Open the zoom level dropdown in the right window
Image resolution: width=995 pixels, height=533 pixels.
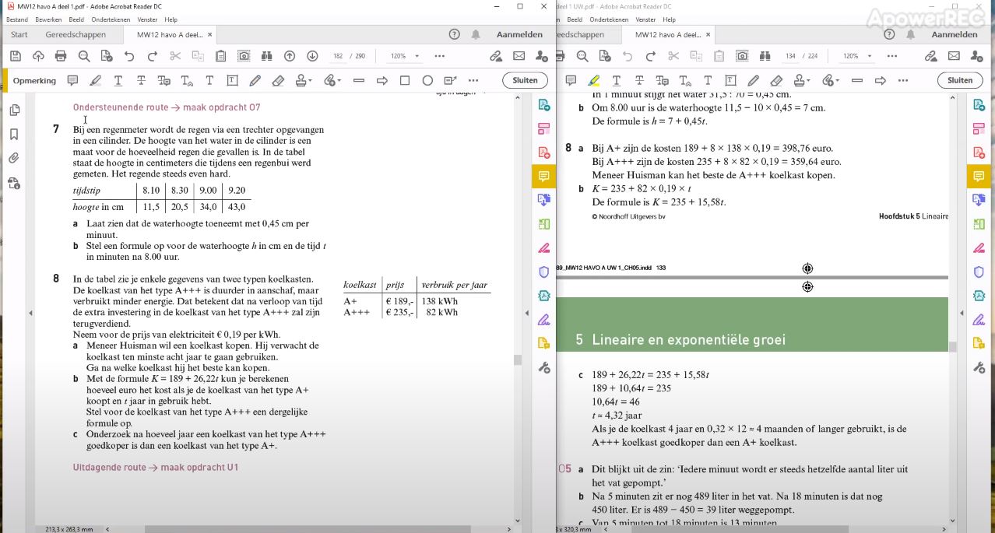click(857, 56)
